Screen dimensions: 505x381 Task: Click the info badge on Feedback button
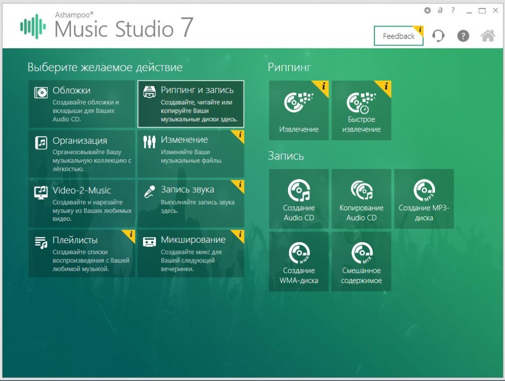[x=419, y=30]
